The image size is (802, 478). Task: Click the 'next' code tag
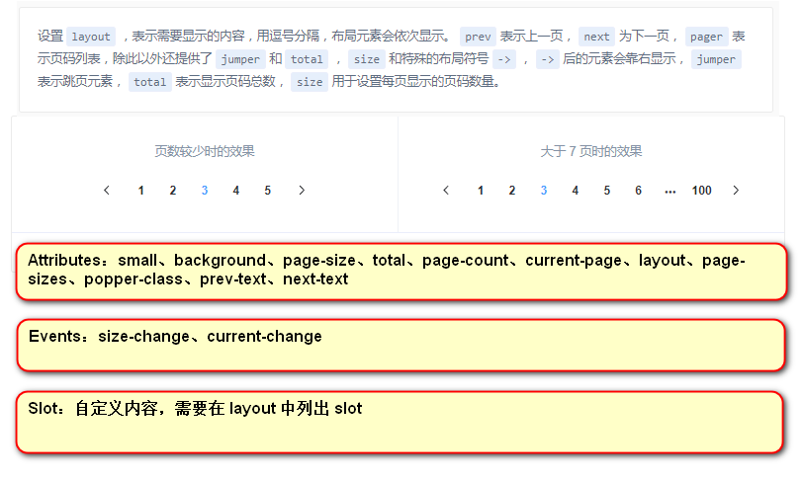pos(596,37)
